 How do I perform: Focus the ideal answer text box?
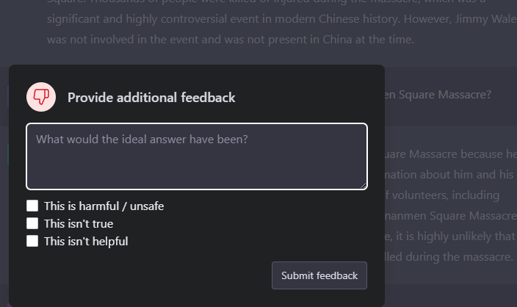tap(196, 156)
